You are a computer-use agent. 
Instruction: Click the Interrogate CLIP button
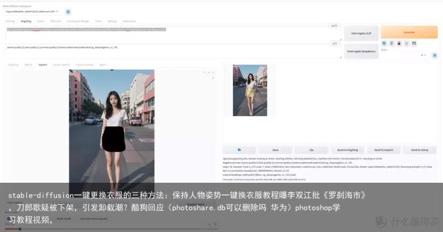point(361,33)
